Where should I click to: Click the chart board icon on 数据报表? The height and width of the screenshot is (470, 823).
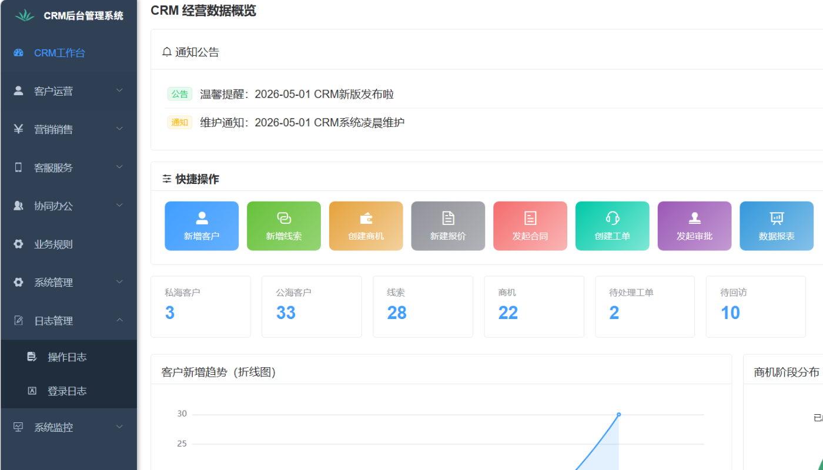pos(777,219)
